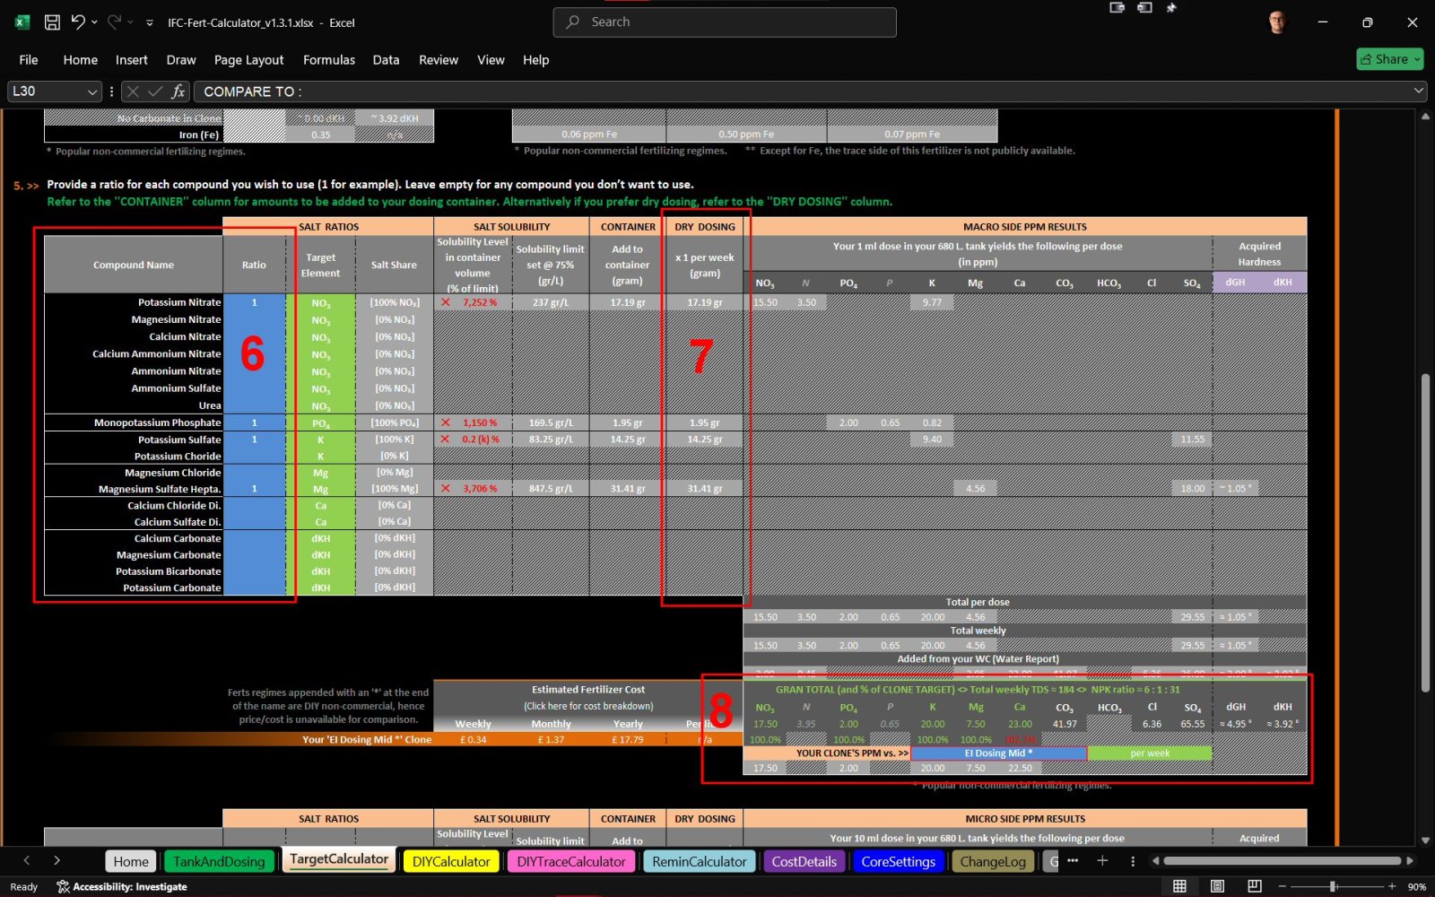Open Accessibility: Investigate in status bar
This screenshot has width=1435, height=897.
click(122, 886)
